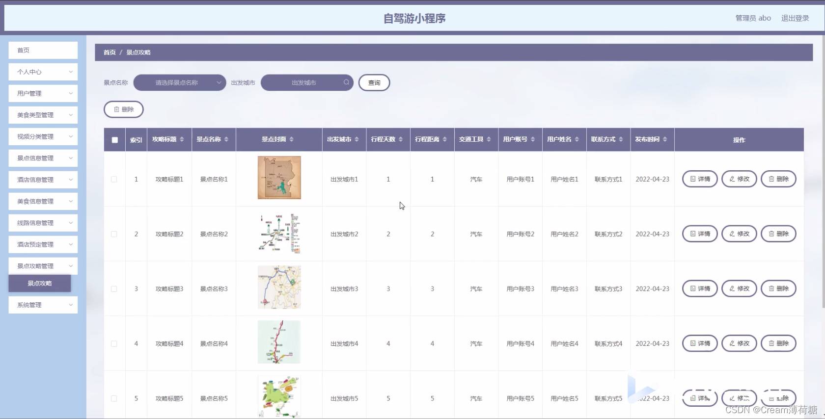Viewport: 825px width, 419px height.
Task: Click 修改 for row 攻略标题3
Action: [739, 288]
